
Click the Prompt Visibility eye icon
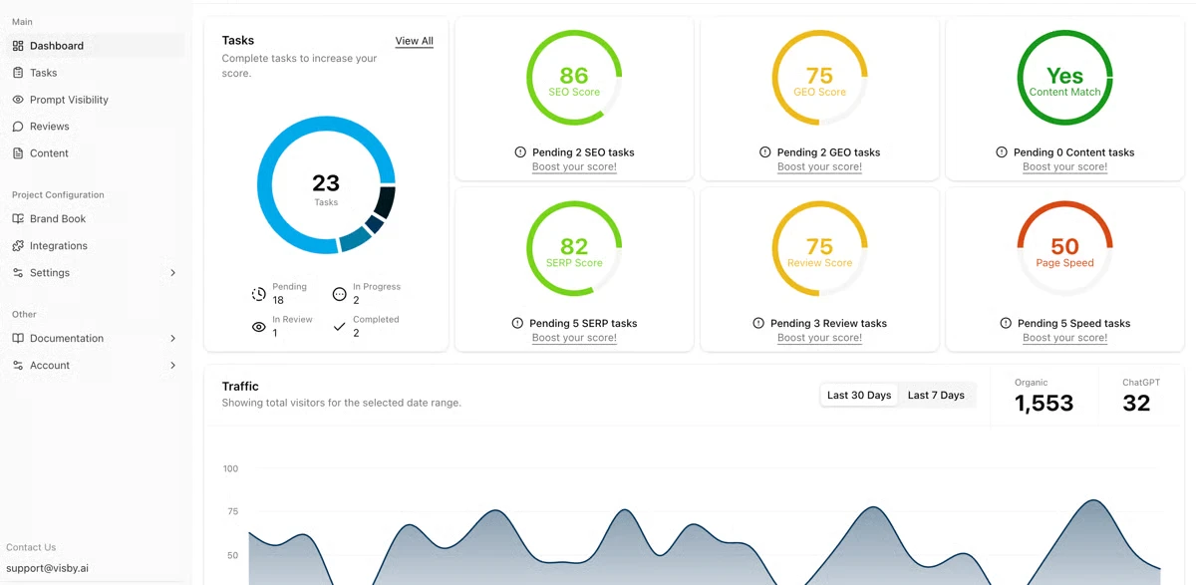18,100
